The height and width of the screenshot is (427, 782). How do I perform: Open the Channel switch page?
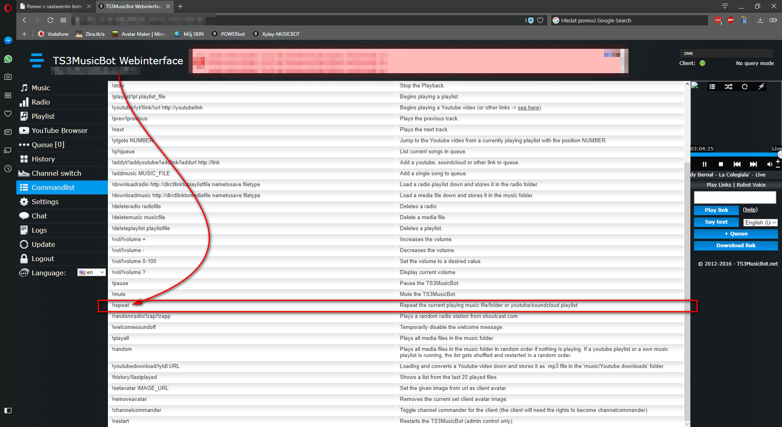click(x=62, y=173)
